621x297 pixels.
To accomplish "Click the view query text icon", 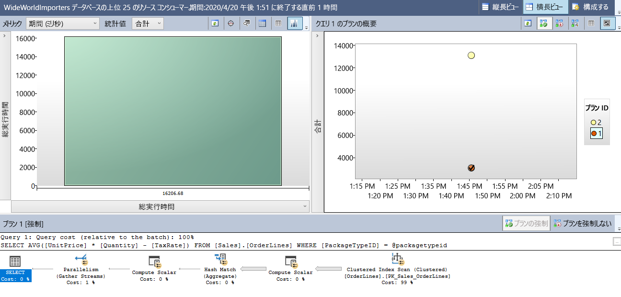I will coord(246,23).
